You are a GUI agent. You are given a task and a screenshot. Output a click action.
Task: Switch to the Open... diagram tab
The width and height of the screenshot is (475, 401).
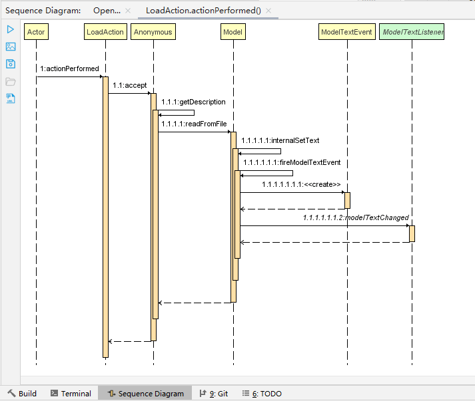pos(107,11)
